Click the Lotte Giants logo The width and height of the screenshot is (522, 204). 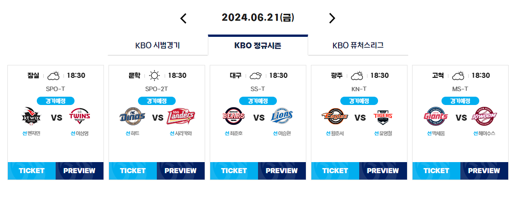436,116
